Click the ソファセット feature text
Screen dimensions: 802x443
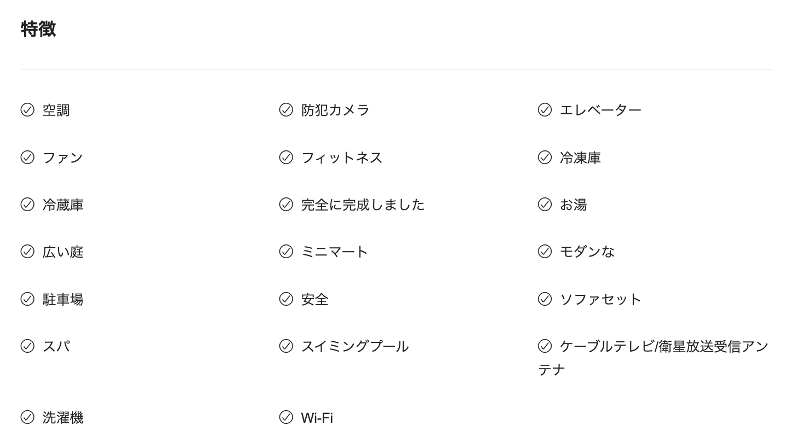[600, 299]
